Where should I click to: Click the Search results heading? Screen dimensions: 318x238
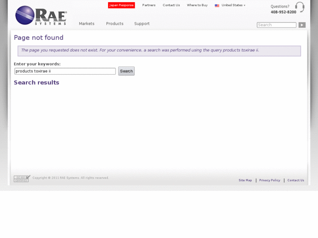click(x=36, y=83)
